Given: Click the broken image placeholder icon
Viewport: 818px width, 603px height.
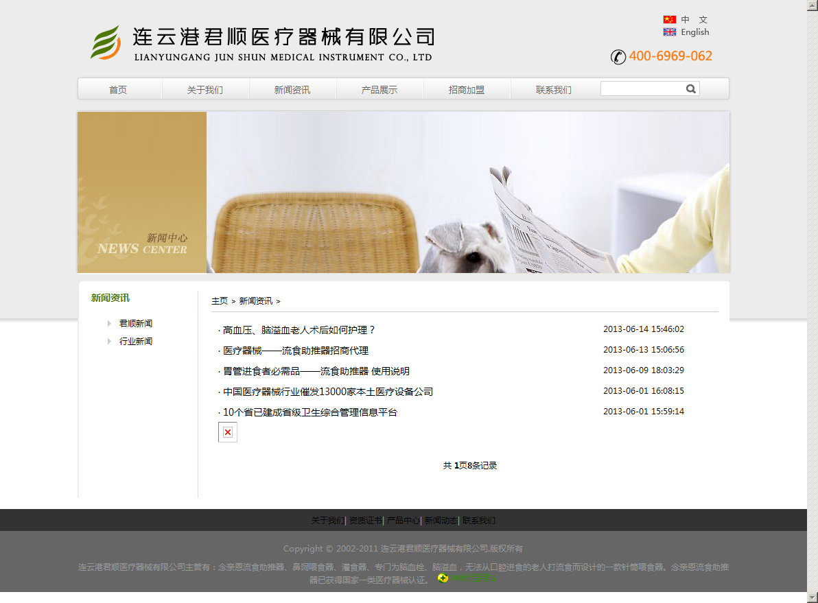Looking at the screenshot, I should tap(228, 432).
